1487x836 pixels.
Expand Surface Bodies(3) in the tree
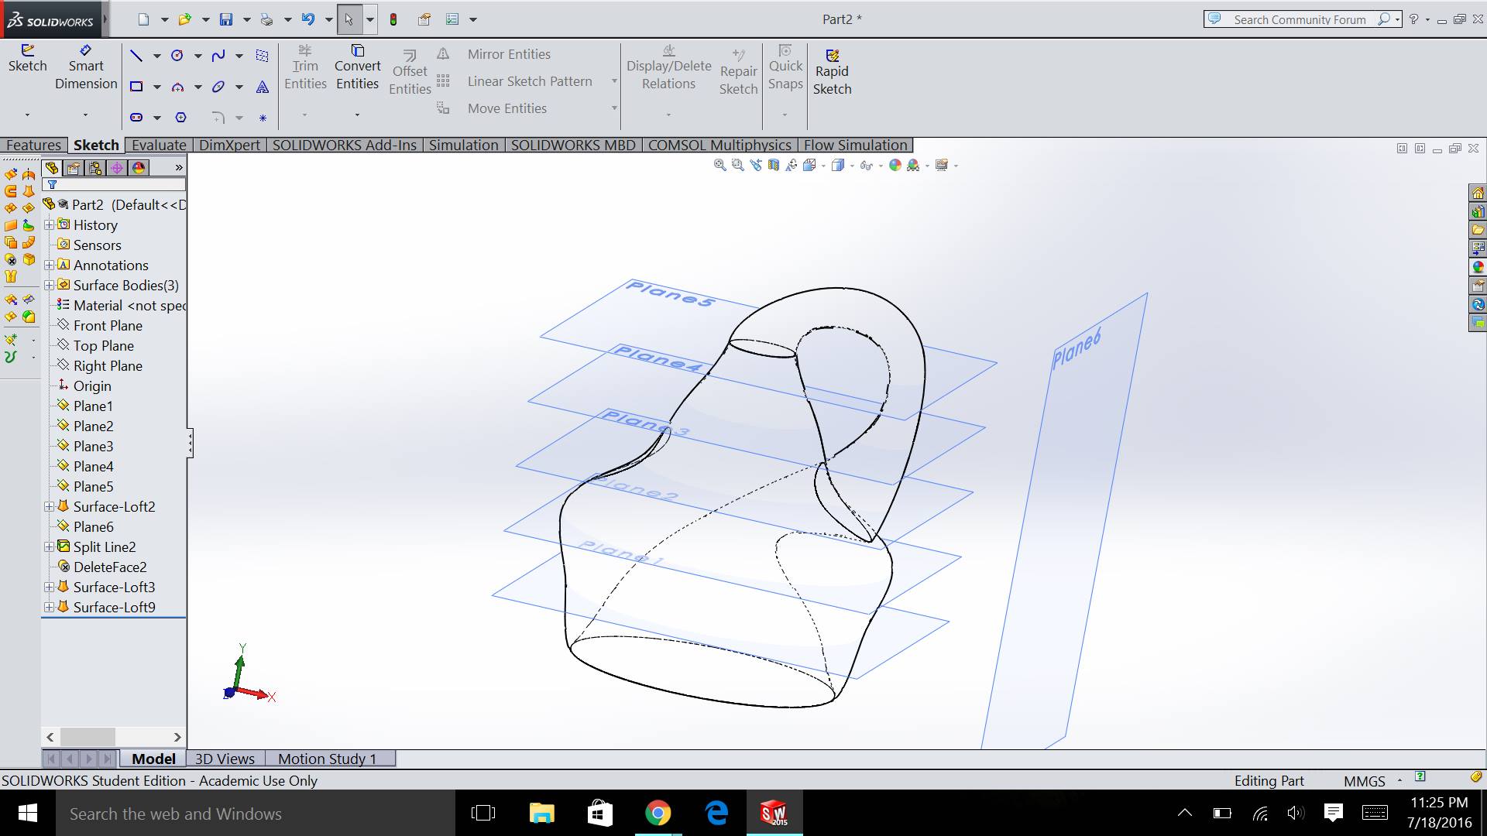click(50, 285)
